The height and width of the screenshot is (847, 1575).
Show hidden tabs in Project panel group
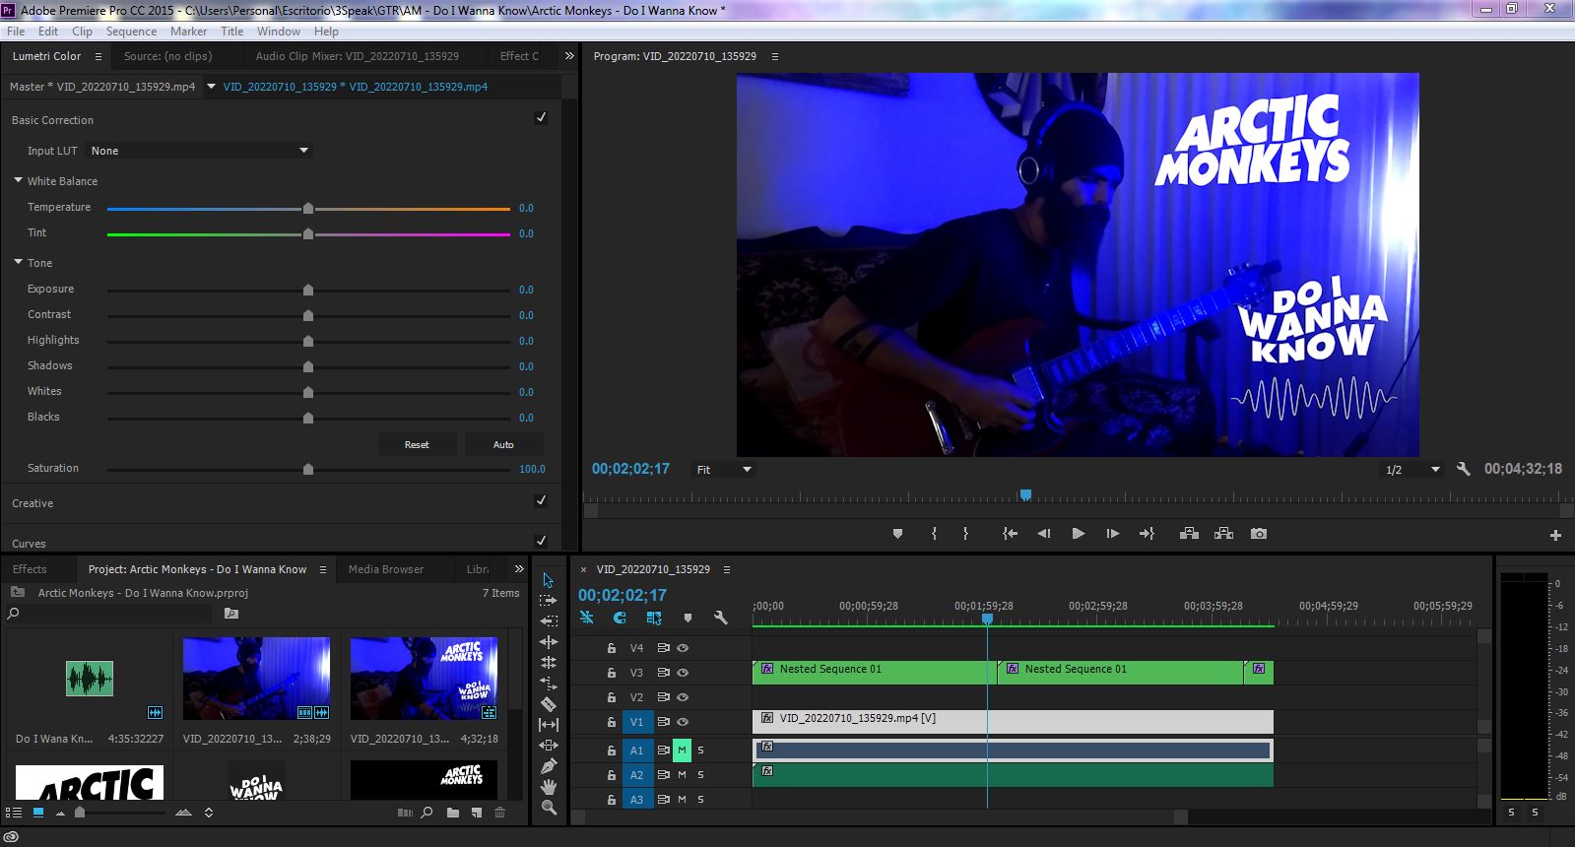click(x=519, y=569)
